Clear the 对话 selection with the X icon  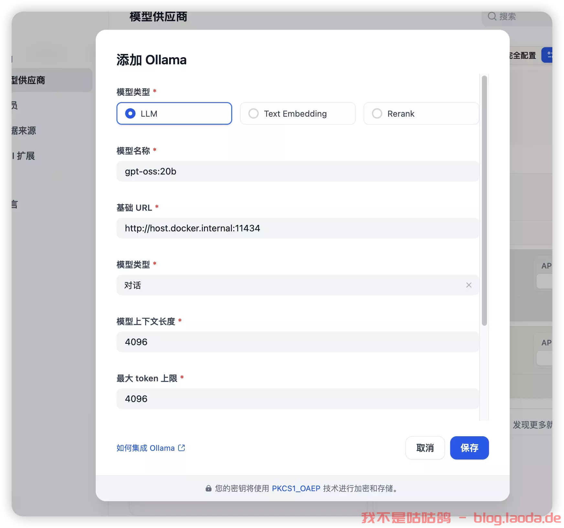(x=469, y=285)
